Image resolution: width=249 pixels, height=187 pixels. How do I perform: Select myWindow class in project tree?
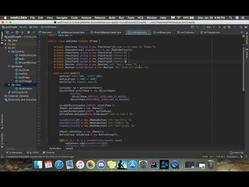tap(23, 88)
